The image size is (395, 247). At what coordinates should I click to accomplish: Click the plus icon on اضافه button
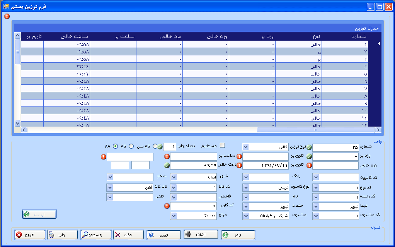click(188, 235)
